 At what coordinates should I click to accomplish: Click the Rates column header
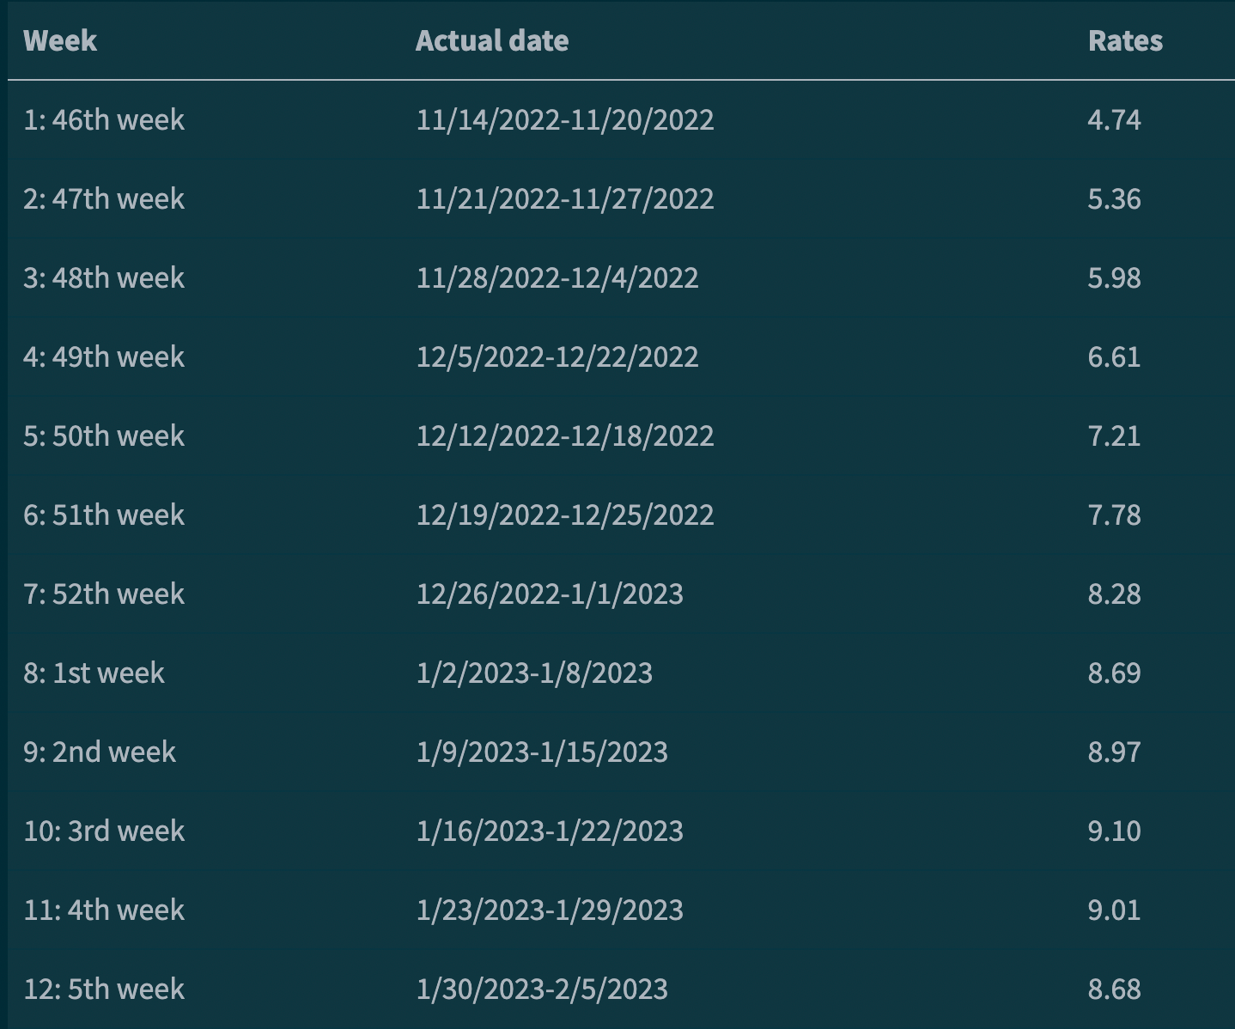(1125, 40)
